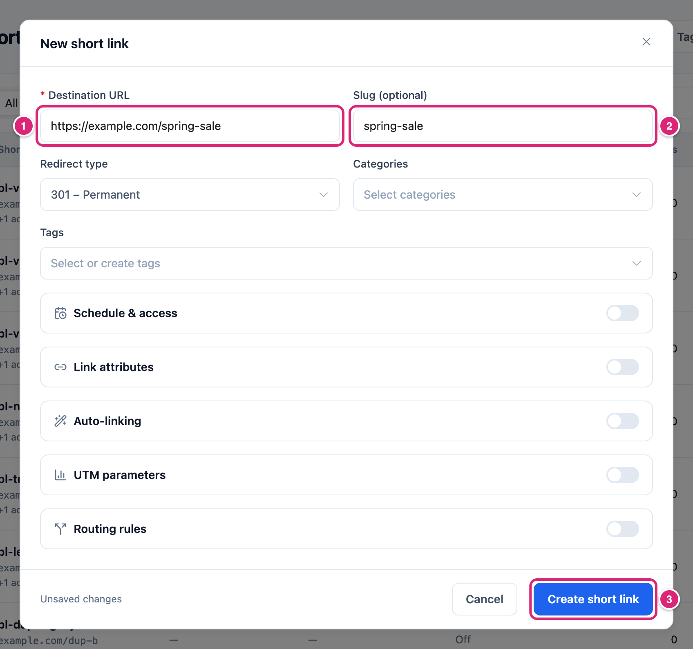The width and height of the screenshot is (693, 649).
Task: Click into the Slug input field
Action: (x=503, y=126)
